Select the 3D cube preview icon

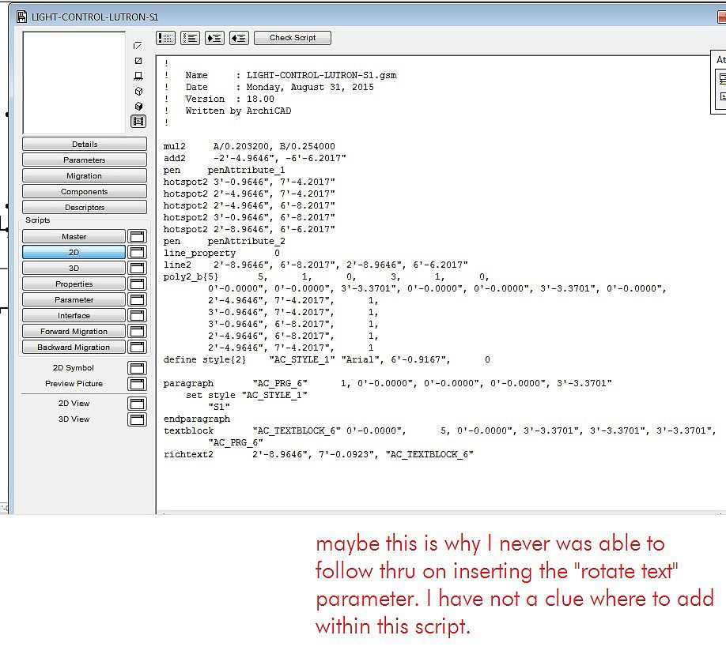coord(138,105)
